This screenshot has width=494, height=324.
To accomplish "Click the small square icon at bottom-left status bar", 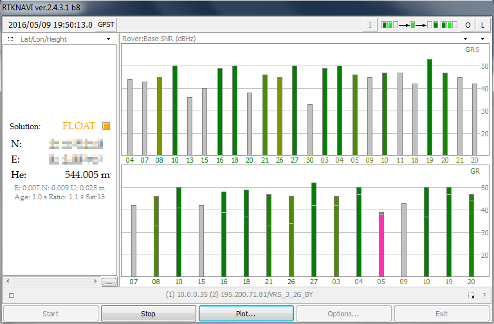I will pyautogui.click(x=11, y=296).
